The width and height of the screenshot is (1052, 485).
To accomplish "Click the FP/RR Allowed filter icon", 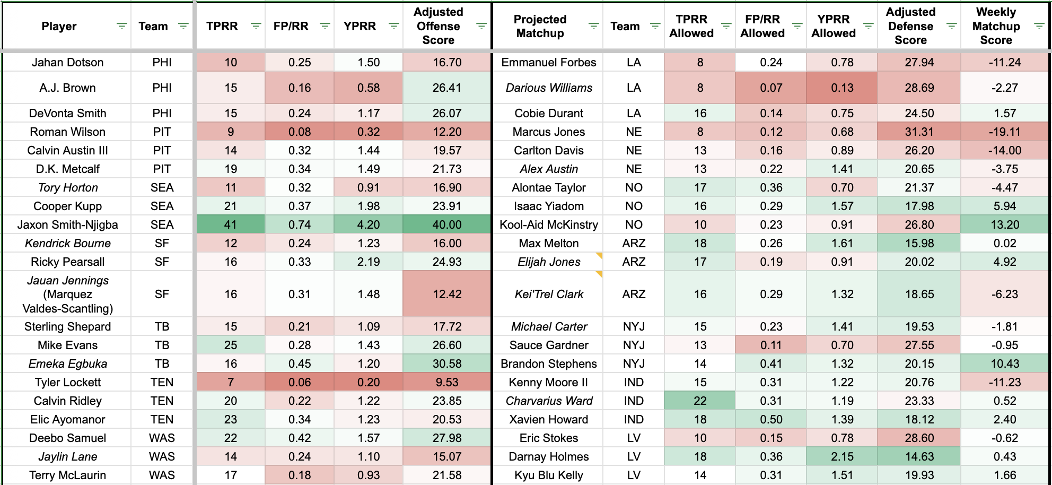I will pyautogui.click(x=797, y=26).
